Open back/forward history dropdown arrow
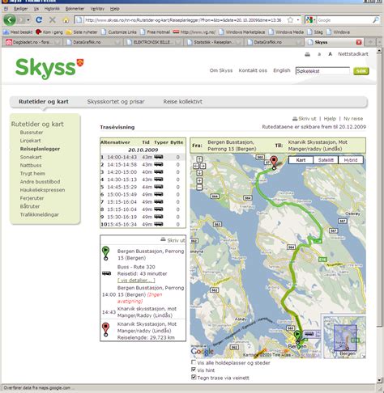Image resolution: width=384 pixels, height=393 pixels. pos(28,20)
